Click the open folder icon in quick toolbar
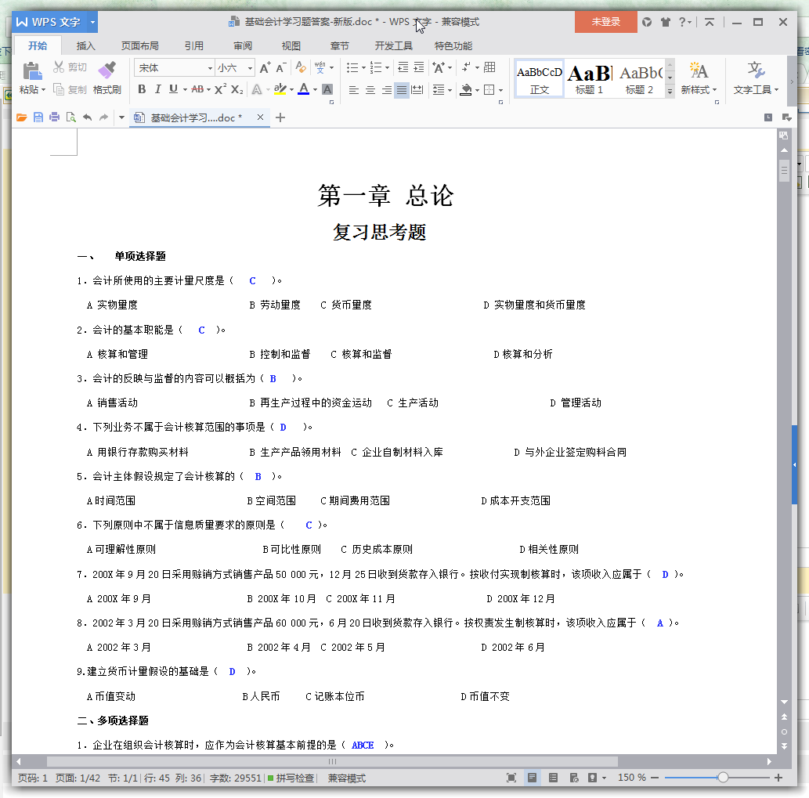 22,117
